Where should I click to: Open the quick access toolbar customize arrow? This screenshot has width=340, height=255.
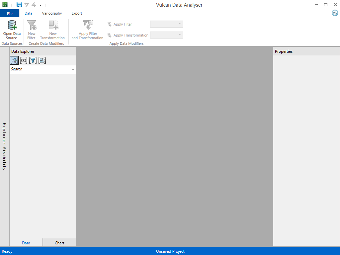pyautogui.click(x=41, y=5)
